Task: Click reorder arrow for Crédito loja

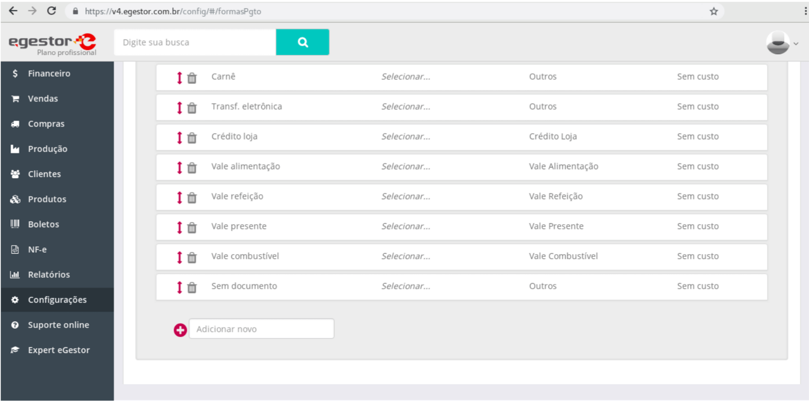Action: coord(179,137)
